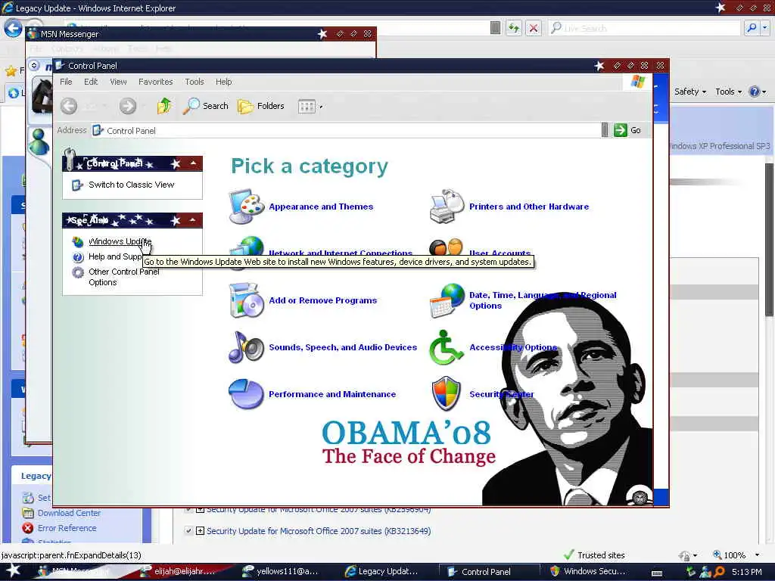Open Sounds, Speech, and Audio Devices icon
The width and height of the screenshot is (775, 581).
tap(246, 346)
